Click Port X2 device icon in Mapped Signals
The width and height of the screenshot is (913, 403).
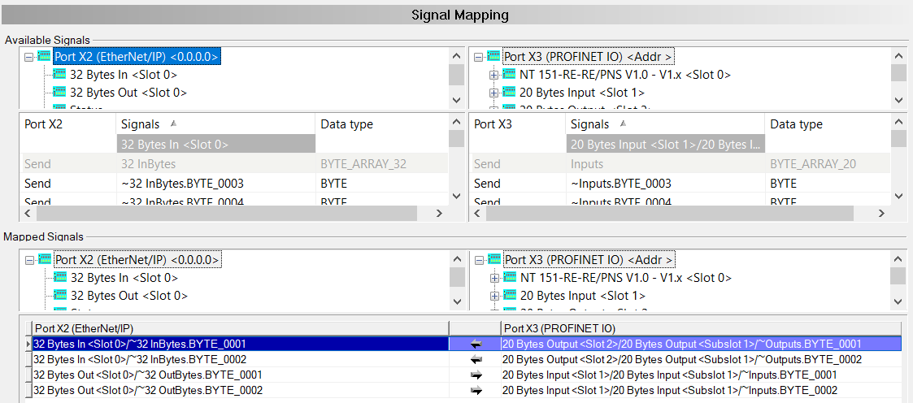pyautogui.click(x=45, y=259)
